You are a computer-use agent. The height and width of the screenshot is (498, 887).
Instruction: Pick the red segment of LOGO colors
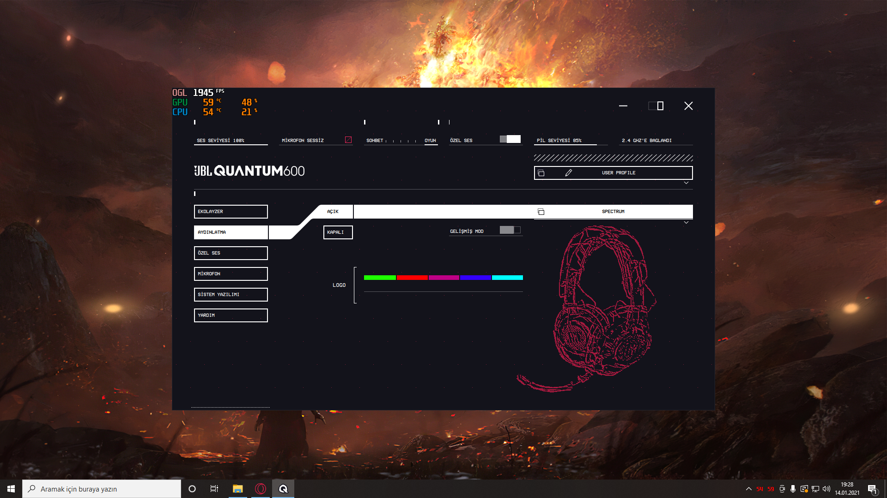(412, 278)
